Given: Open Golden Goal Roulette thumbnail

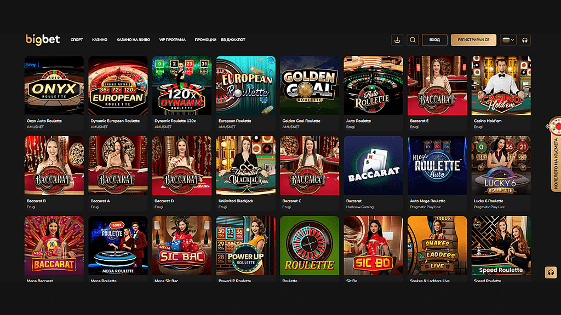Looking at the screenshot, I should [x=310, y=85].
